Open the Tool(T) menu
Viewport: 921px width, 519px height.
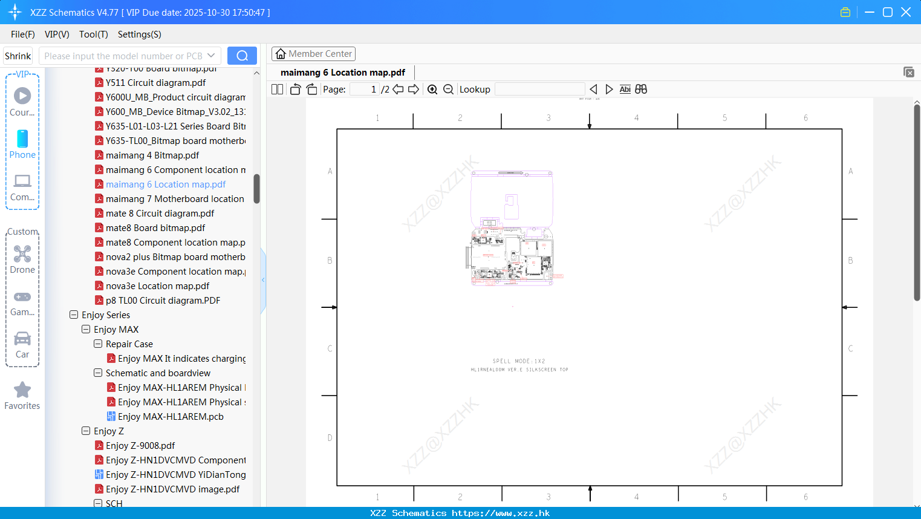(x=94, y=34)
